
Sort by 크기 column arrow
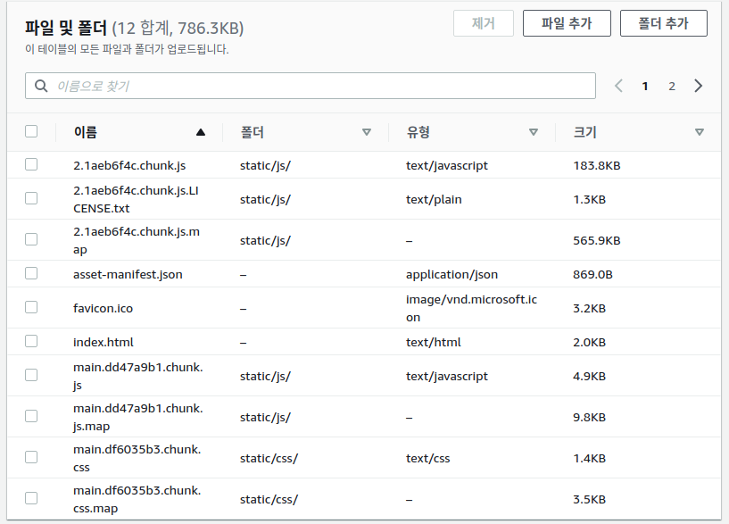coord(699,132)
